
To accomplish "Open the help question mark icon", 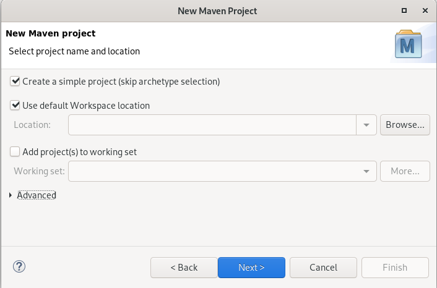I will point(19,266).
